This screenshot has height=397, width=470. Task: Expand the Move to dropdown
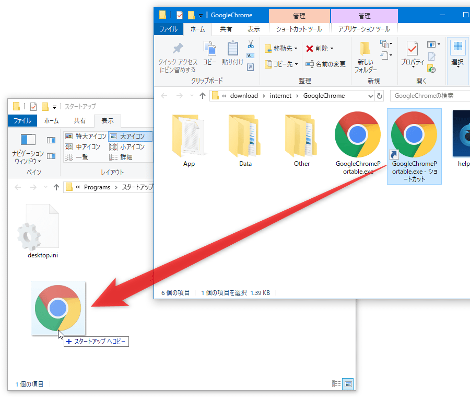pyautogui.click(x=296, y=48)
